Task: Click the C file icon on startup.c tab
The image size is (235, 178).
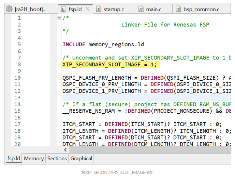Action: (99, 9)
